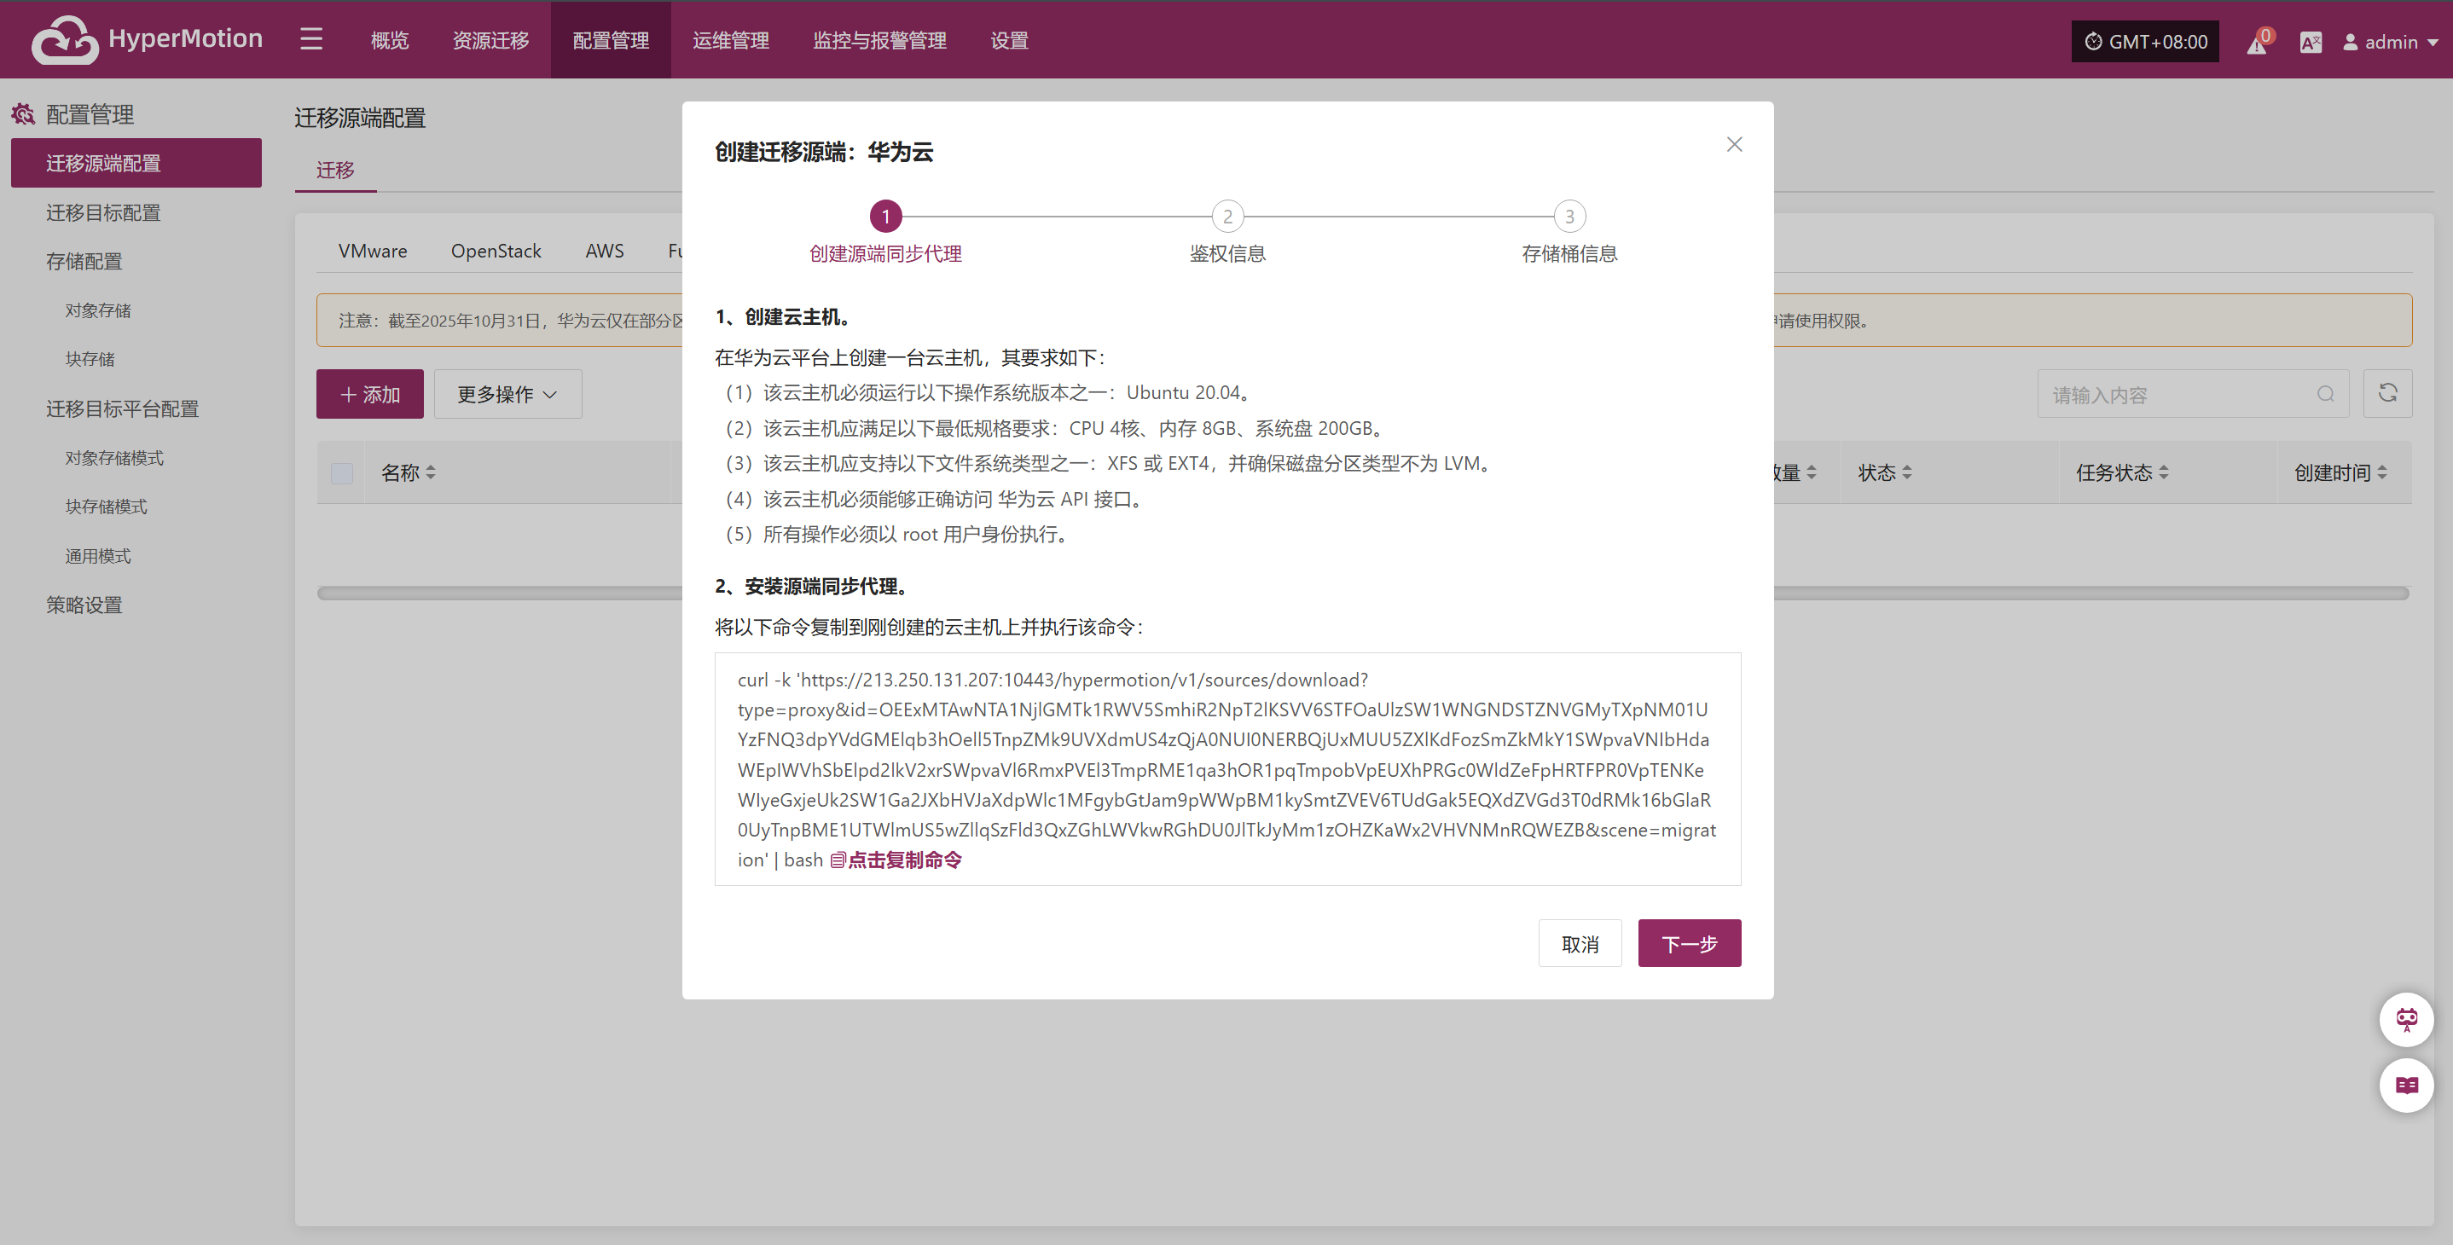Image resolution: width=2453 pixels, height=1245 pixels.
Task: Switch to the 运维管理 top menu
Action: (x=730, y=40)
